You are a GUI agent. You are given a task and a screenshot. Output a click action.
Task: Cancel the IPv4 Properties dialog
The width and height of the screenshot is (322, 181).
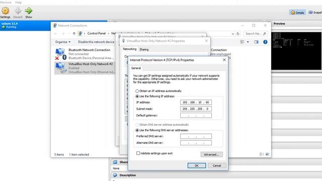[217, 165]
